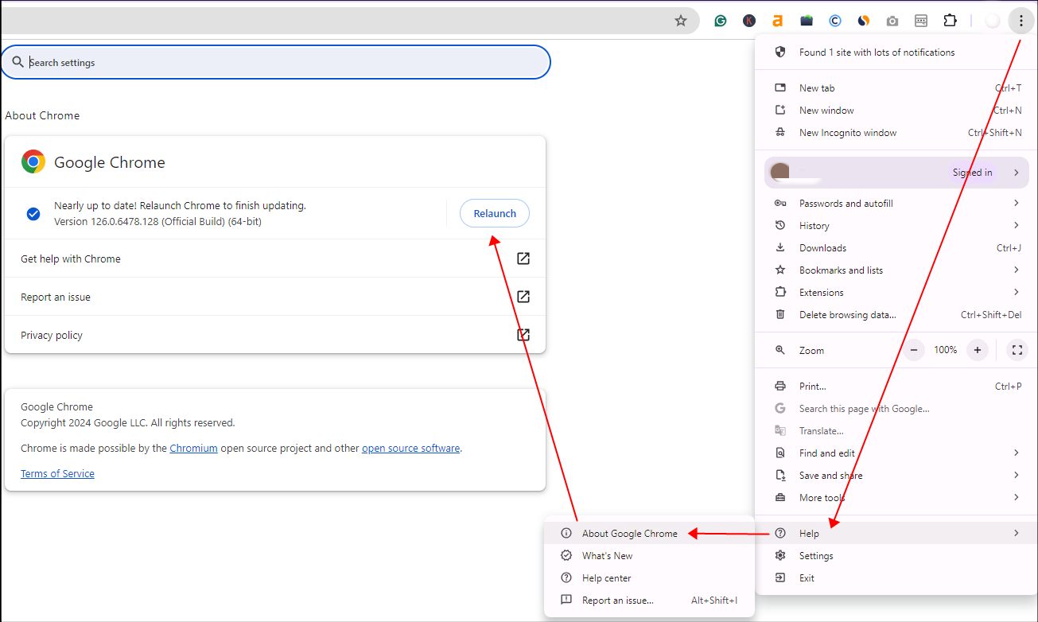Decrease zoom with the minus button

(x=914, y=350)
